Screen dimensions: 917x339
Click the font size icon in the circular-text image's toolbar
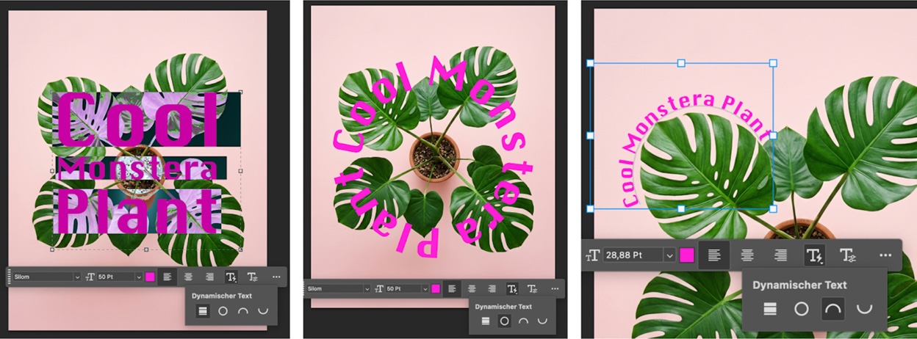point(379,288)
